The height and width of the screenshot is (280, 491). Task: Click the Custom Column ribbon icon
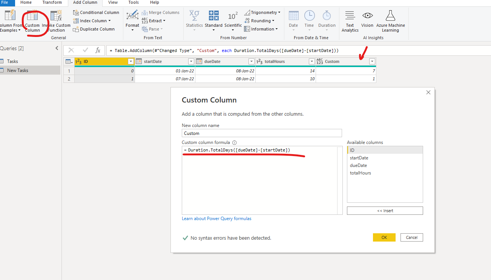32,21
